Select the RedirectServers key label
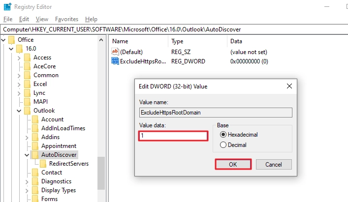Viewport: 348px width, 202px height. [x=69, y=164]
